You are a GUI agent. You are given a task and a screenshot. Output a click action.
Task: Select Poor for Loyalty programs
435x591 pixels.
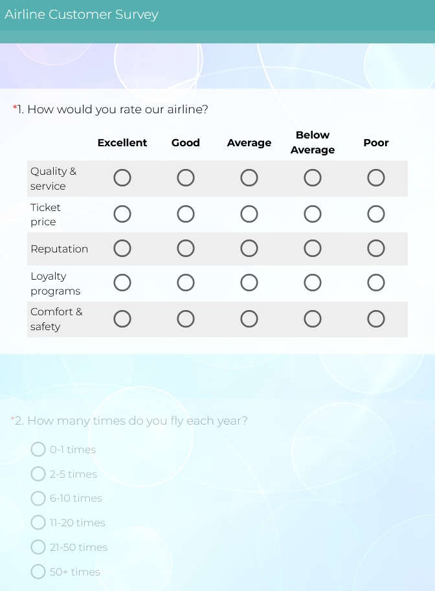(x=376, y=283)
